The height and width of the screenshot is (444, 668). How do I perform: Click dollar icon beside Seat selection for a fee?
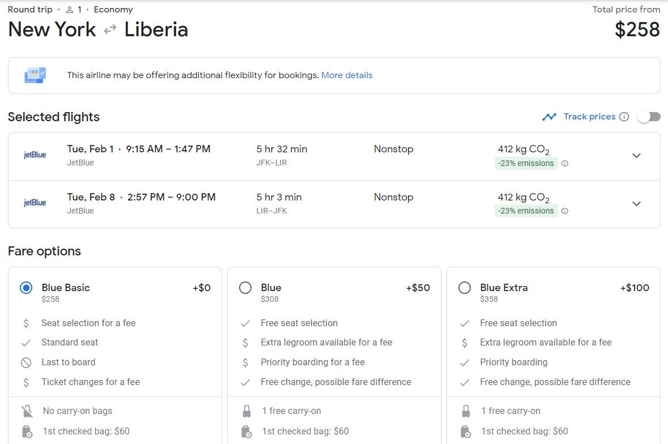tap(26, 323)
